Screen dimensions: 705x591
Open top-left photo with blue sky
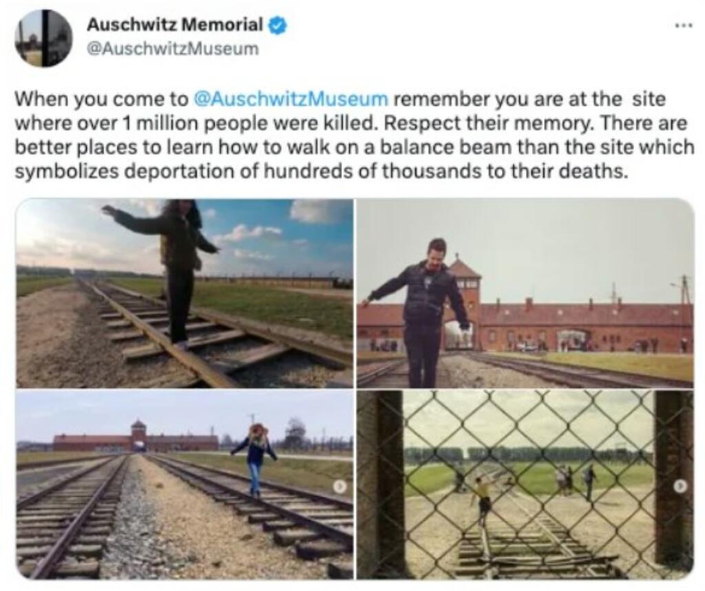click(x=185, y=293)
